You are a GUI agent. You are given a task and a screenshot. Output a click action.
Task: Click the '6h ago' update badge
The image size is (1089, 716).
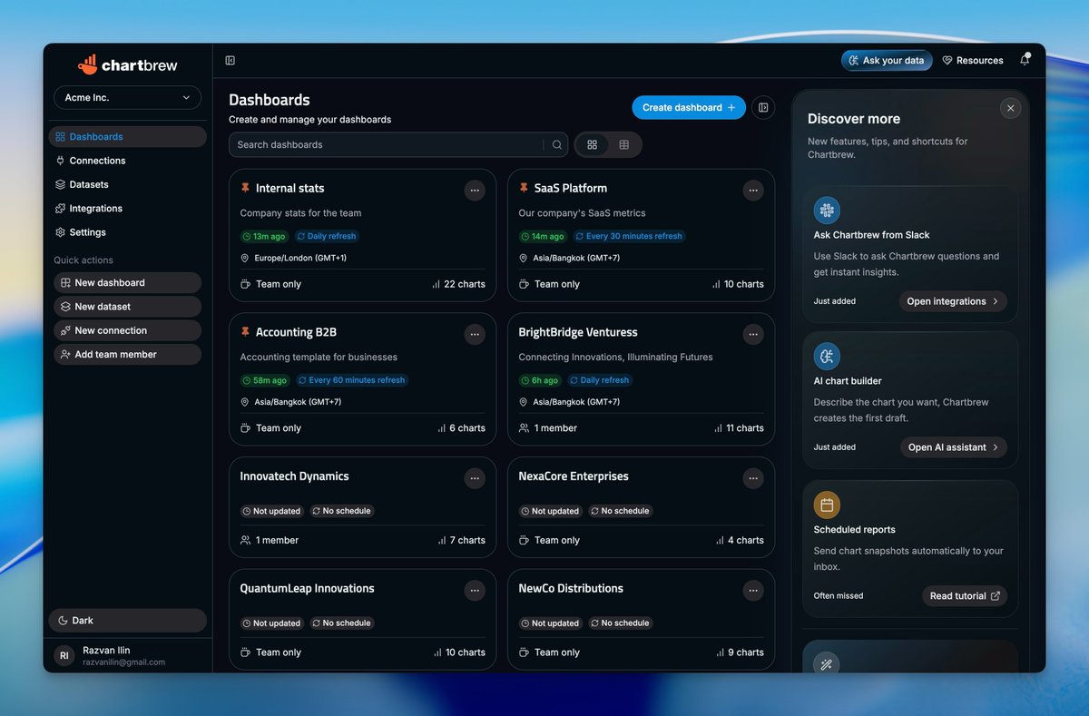click(539, 380)
